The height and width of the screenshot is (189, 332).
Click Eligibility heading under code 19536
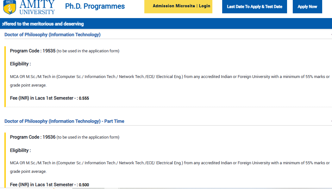tap(20, 150)
